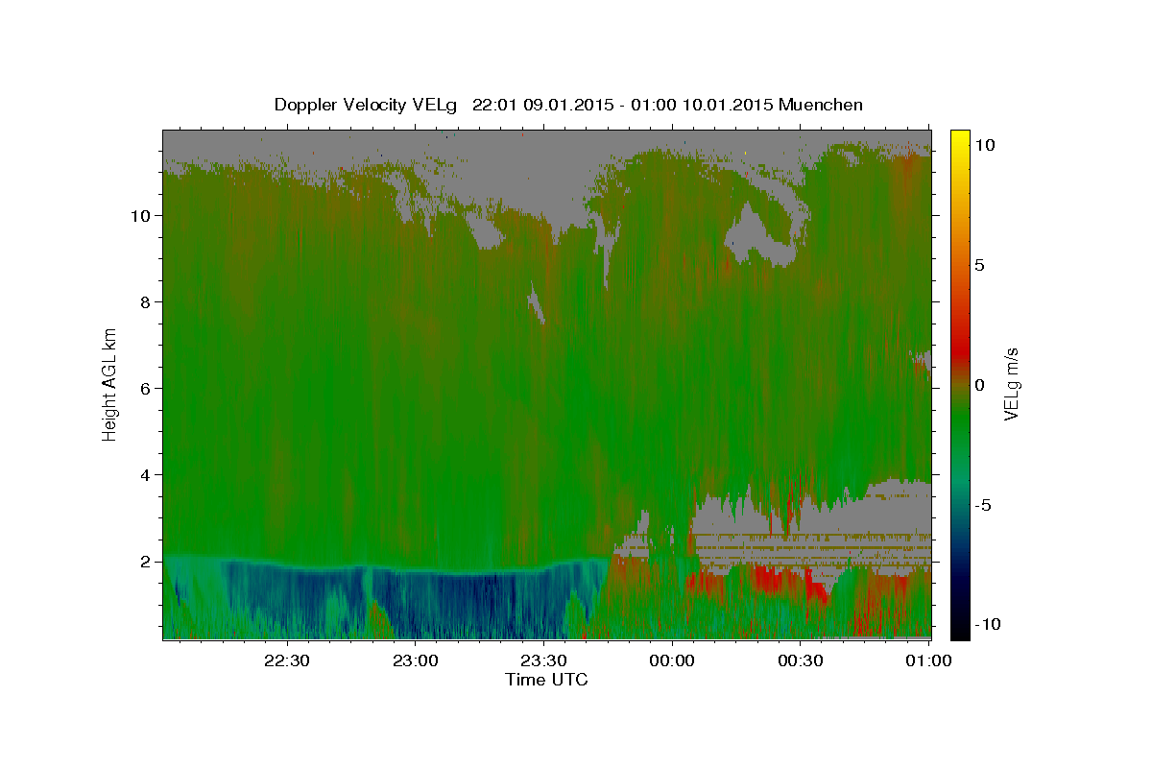Image resolution: width=1152 pixels, height=768 pixels.
Task: Click the 23:30 time tick label
Action: (543, 660)
